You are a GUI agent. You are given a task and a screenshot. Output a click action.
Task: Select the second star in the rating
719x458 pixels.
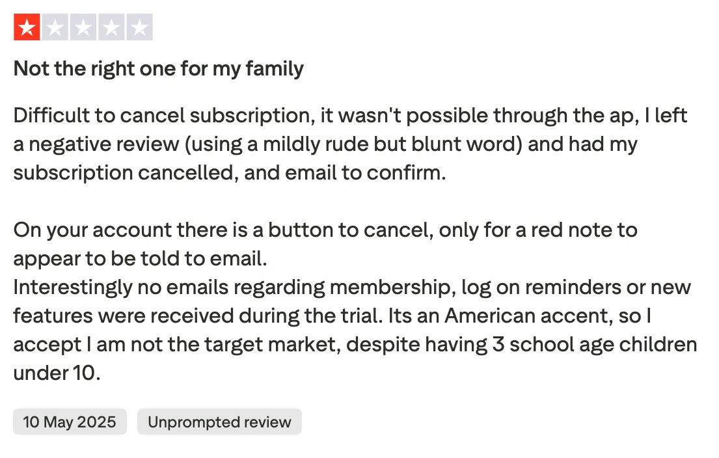[55, 26]
